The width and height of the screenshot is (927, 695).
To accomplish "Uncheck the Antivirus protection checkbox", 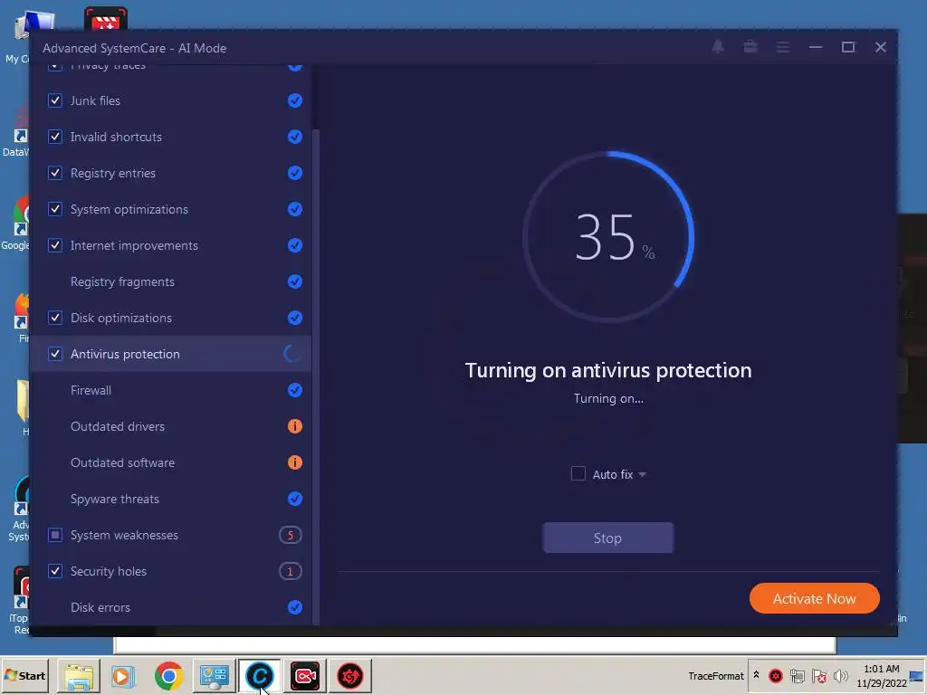I will click(x=55, y=354).
